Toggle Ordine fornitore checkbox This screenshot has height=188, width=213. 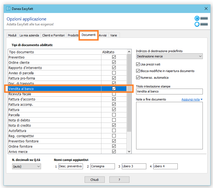click(114, 146)
